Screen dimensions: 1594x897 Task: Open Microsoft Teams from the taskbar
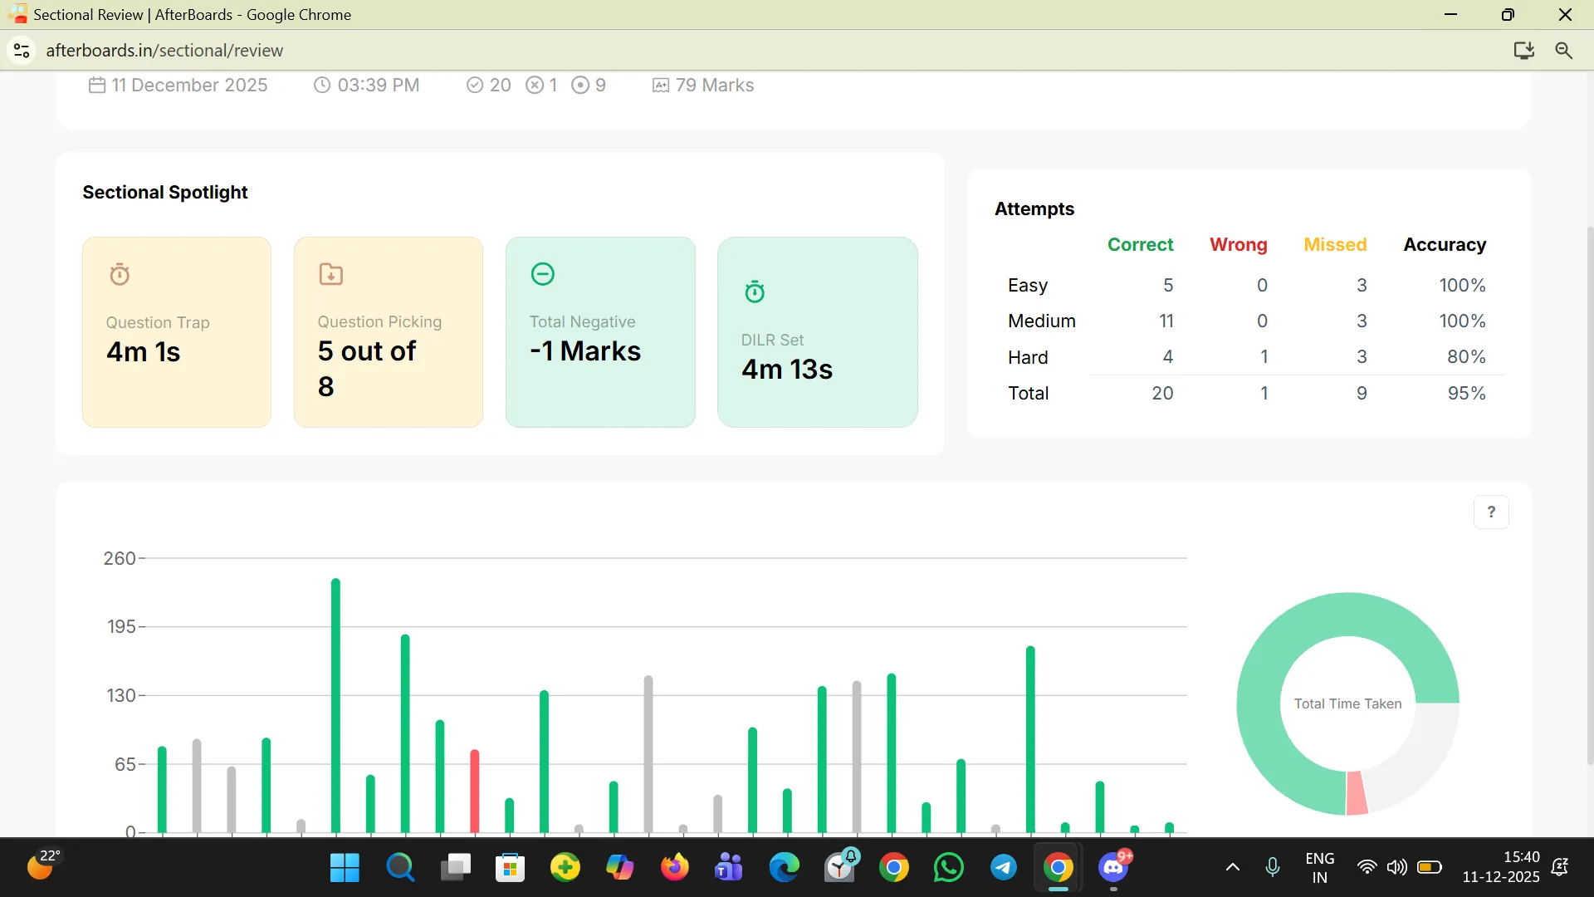click(728, 868)
